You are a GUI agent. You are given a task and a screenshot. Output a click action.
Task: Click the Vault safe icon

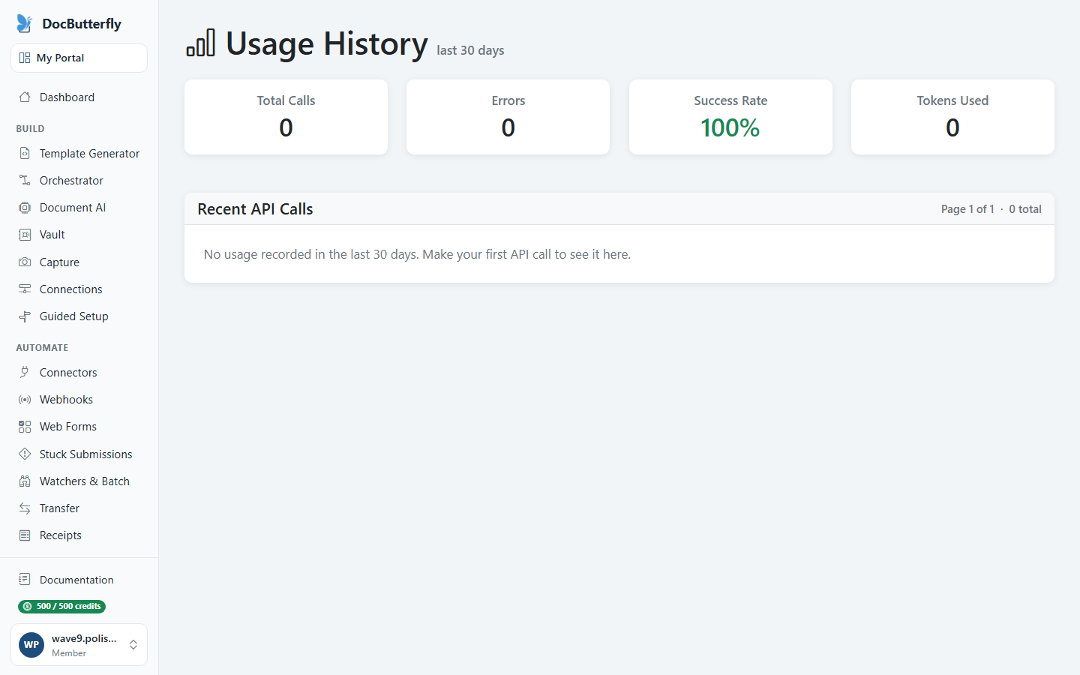pyautogui.click(x=25, y=235)
